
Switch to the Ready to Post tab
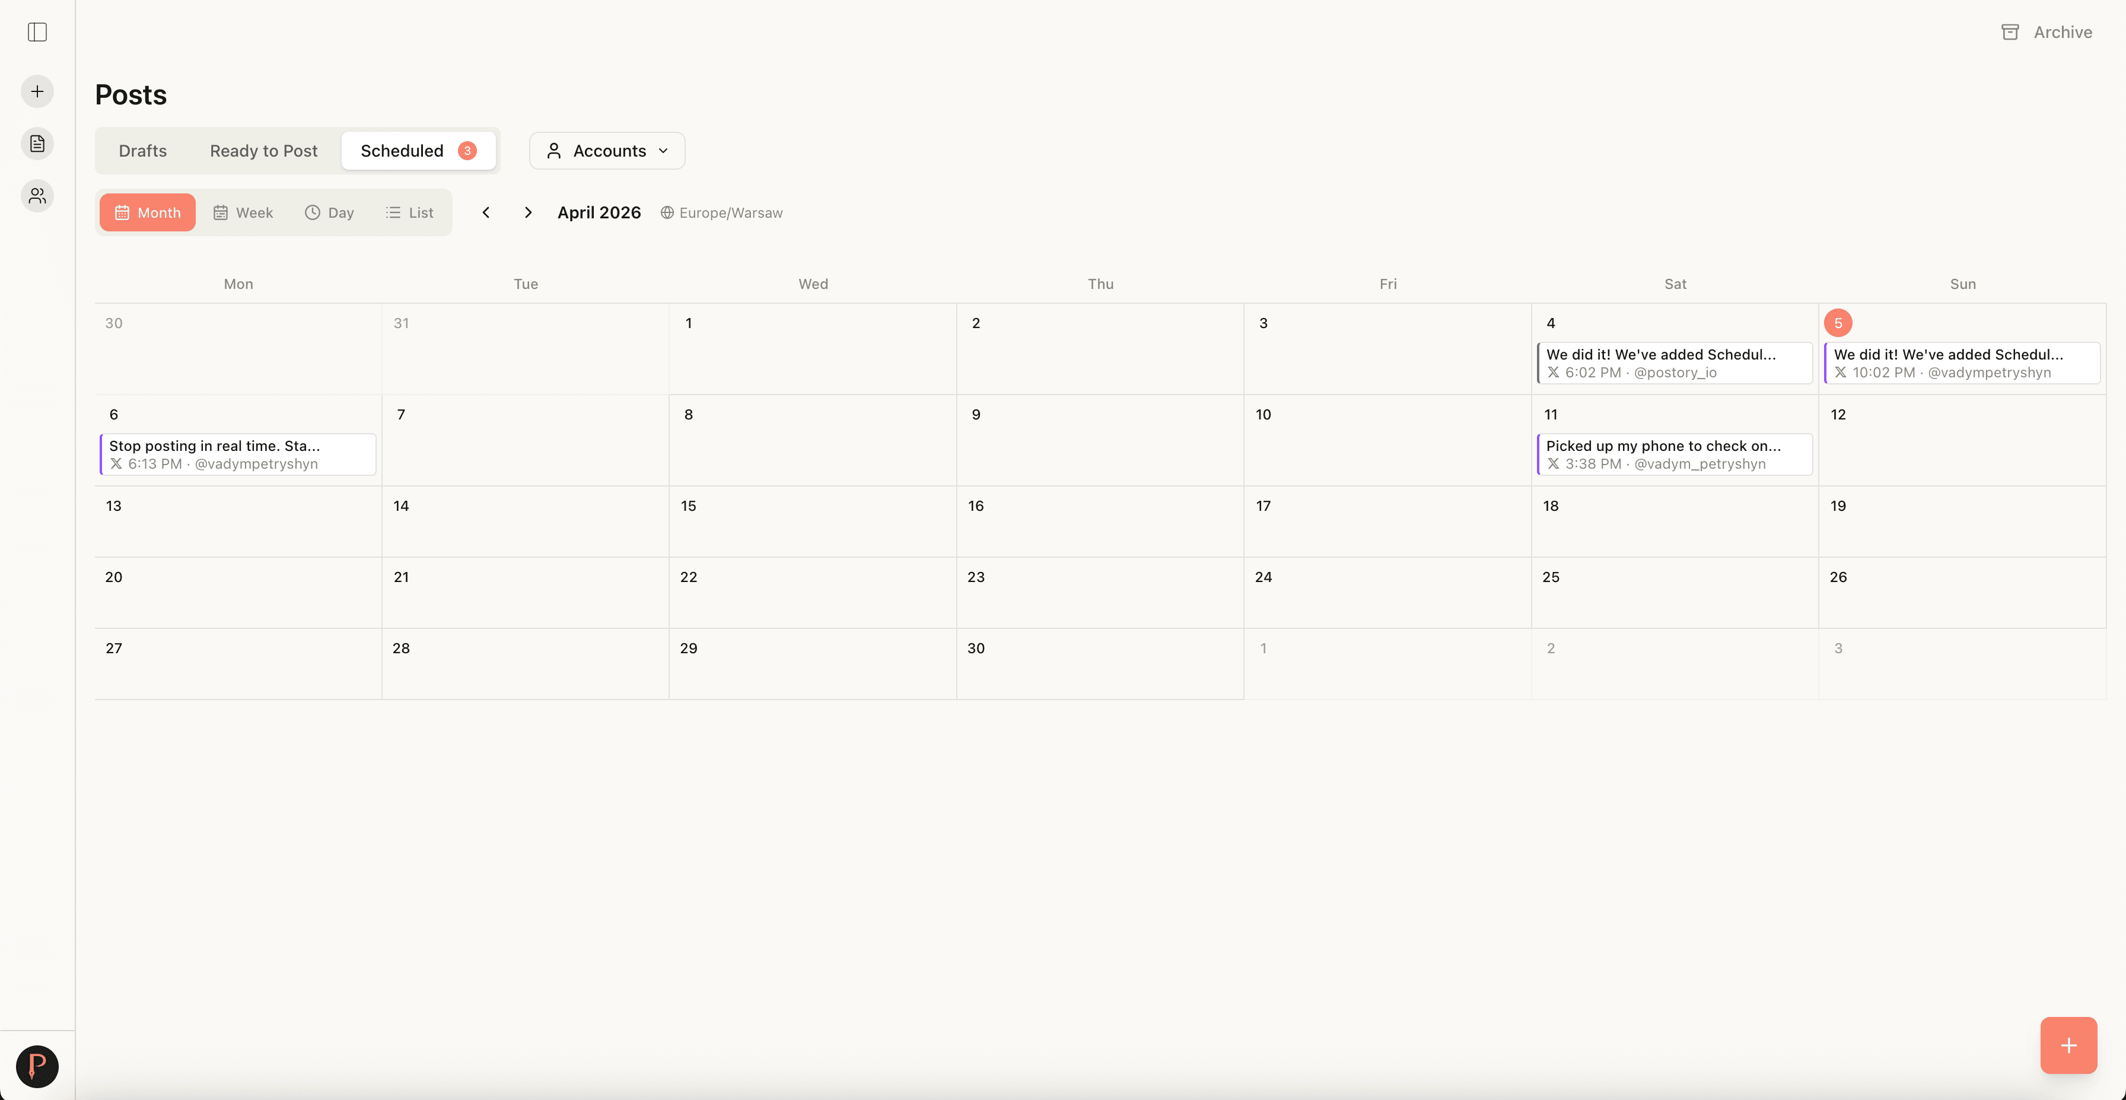tap(263, 150)
